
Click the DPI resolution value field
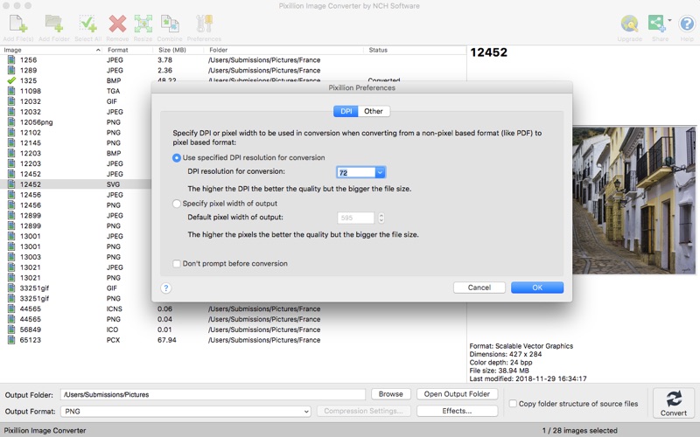(356, 172)
